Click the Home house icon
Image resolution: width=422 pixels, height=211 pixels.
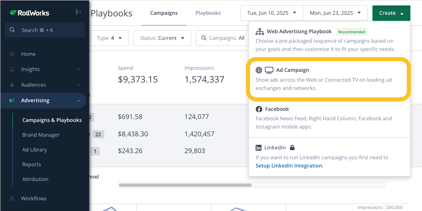[12, 54]
